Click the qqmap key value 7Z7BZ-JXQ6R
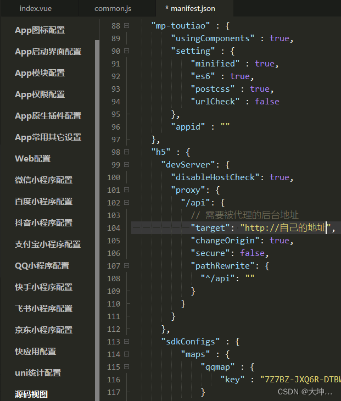This screenshot has width=341, height=401. 300,379
